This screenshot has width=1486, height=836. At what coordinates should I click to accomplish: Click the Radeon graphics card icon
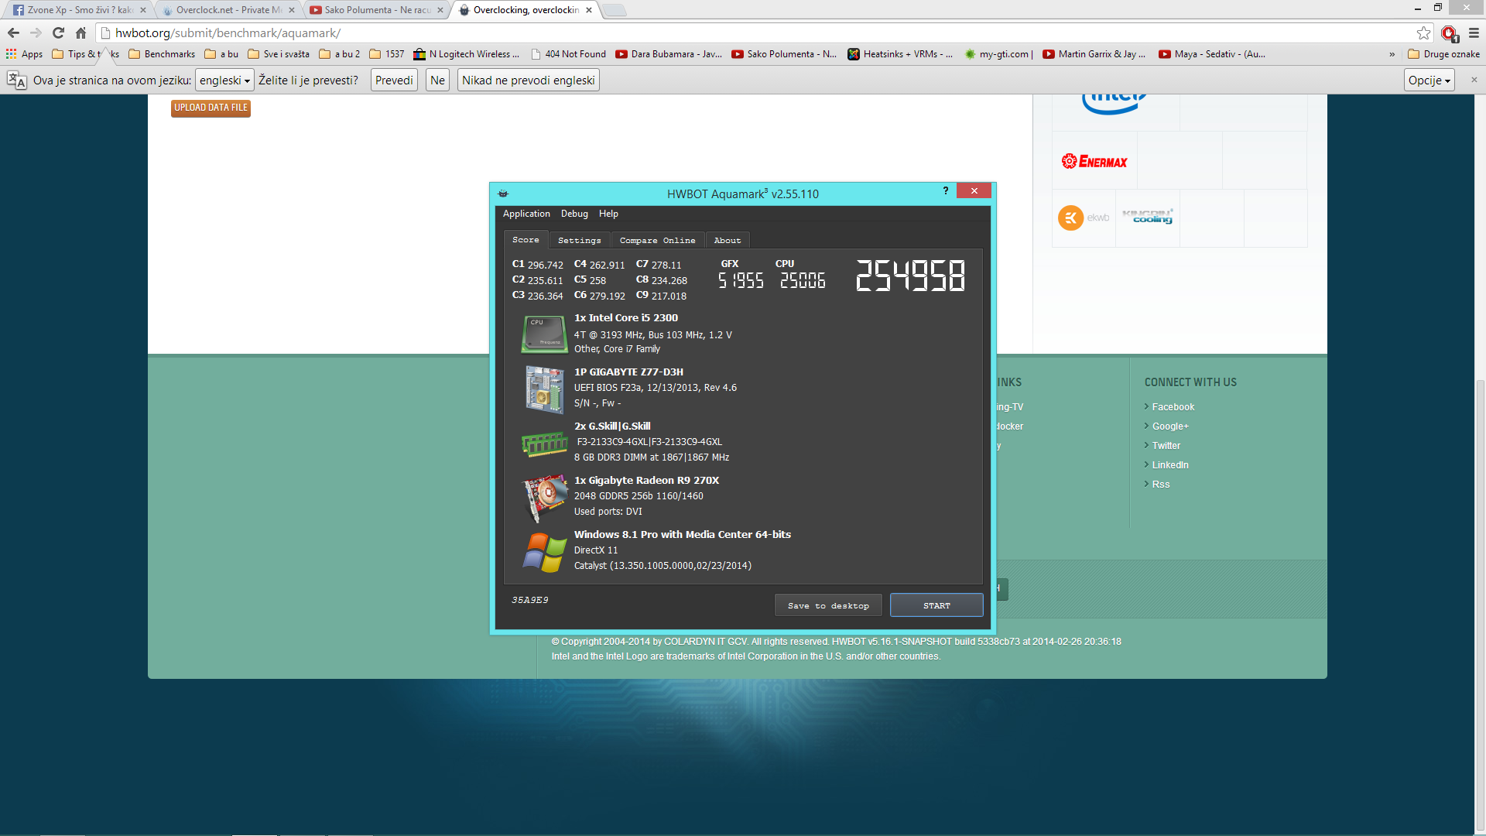[544, 498]
